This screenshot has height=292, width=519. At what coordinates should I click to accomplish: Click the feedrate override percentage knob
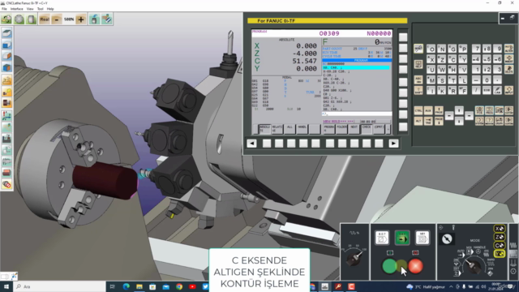click(354, 259)
